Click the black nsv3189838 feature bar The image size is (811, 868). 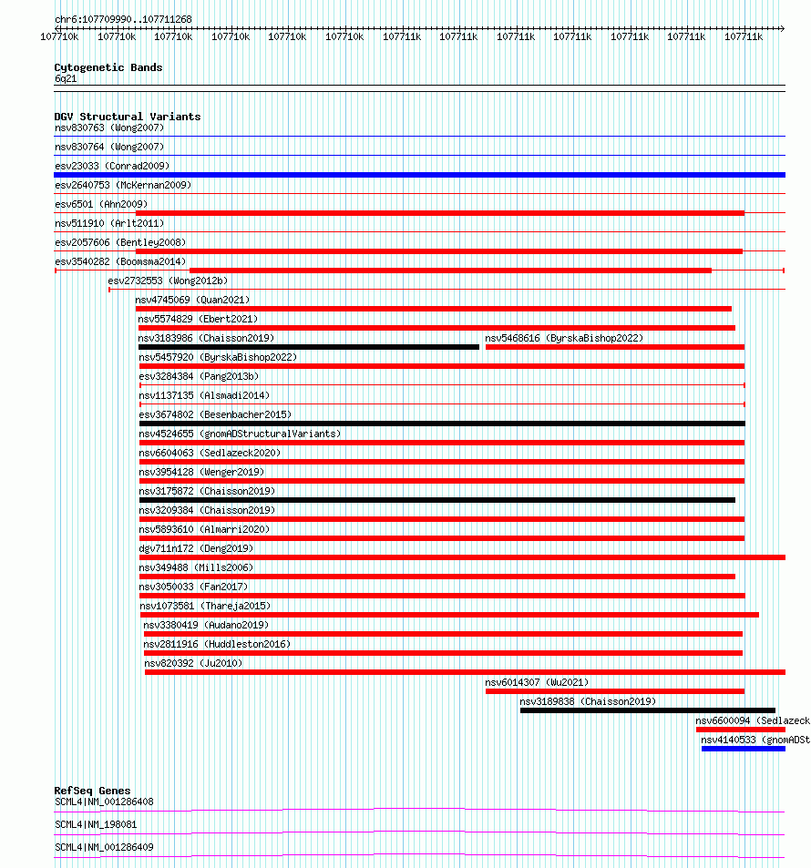pyautogui.click(x=648, y=710)
